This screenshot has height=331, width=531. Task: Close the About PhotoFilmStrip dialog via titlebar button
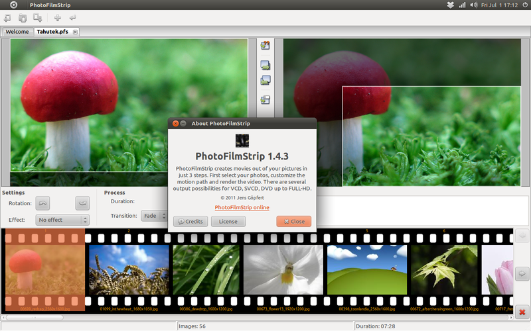pyautogui.click(x=175, y=123)
